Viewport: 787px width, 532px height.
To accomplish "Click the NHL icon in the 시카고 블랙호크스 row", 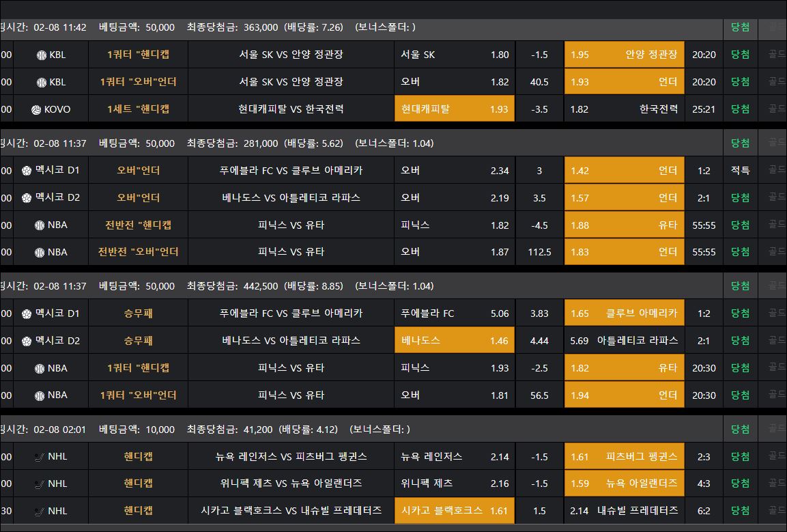I will (x=39, y=510).
